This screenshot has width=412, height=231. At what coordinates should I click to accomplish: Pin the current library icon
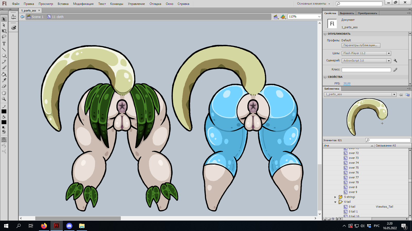pos(401,95)
